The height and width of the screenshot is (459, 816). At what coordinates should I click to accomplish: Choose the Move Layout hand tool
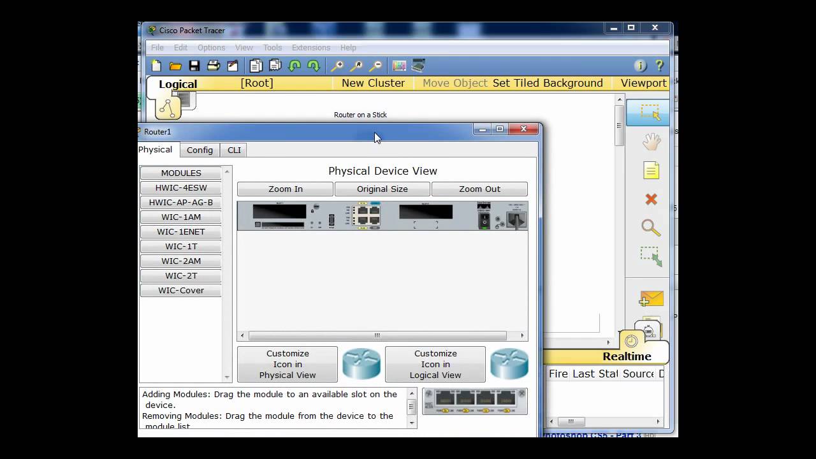click(651, 142)
